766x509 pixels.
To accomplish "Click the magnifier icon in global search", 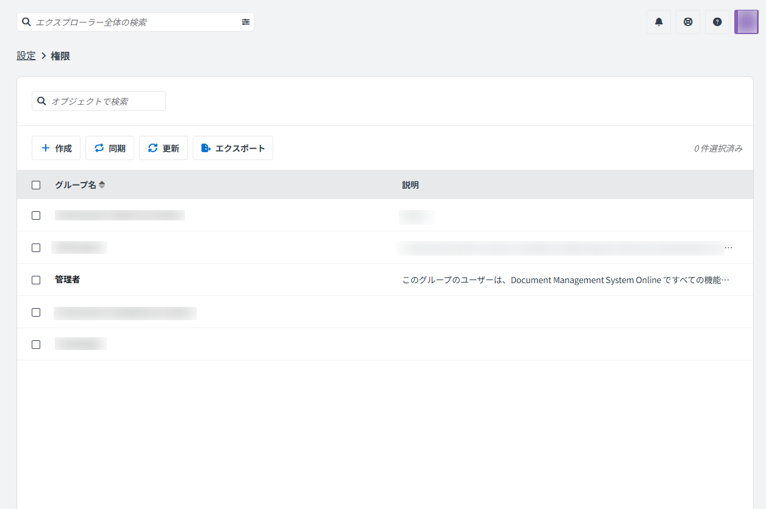I will coord(27,22).
